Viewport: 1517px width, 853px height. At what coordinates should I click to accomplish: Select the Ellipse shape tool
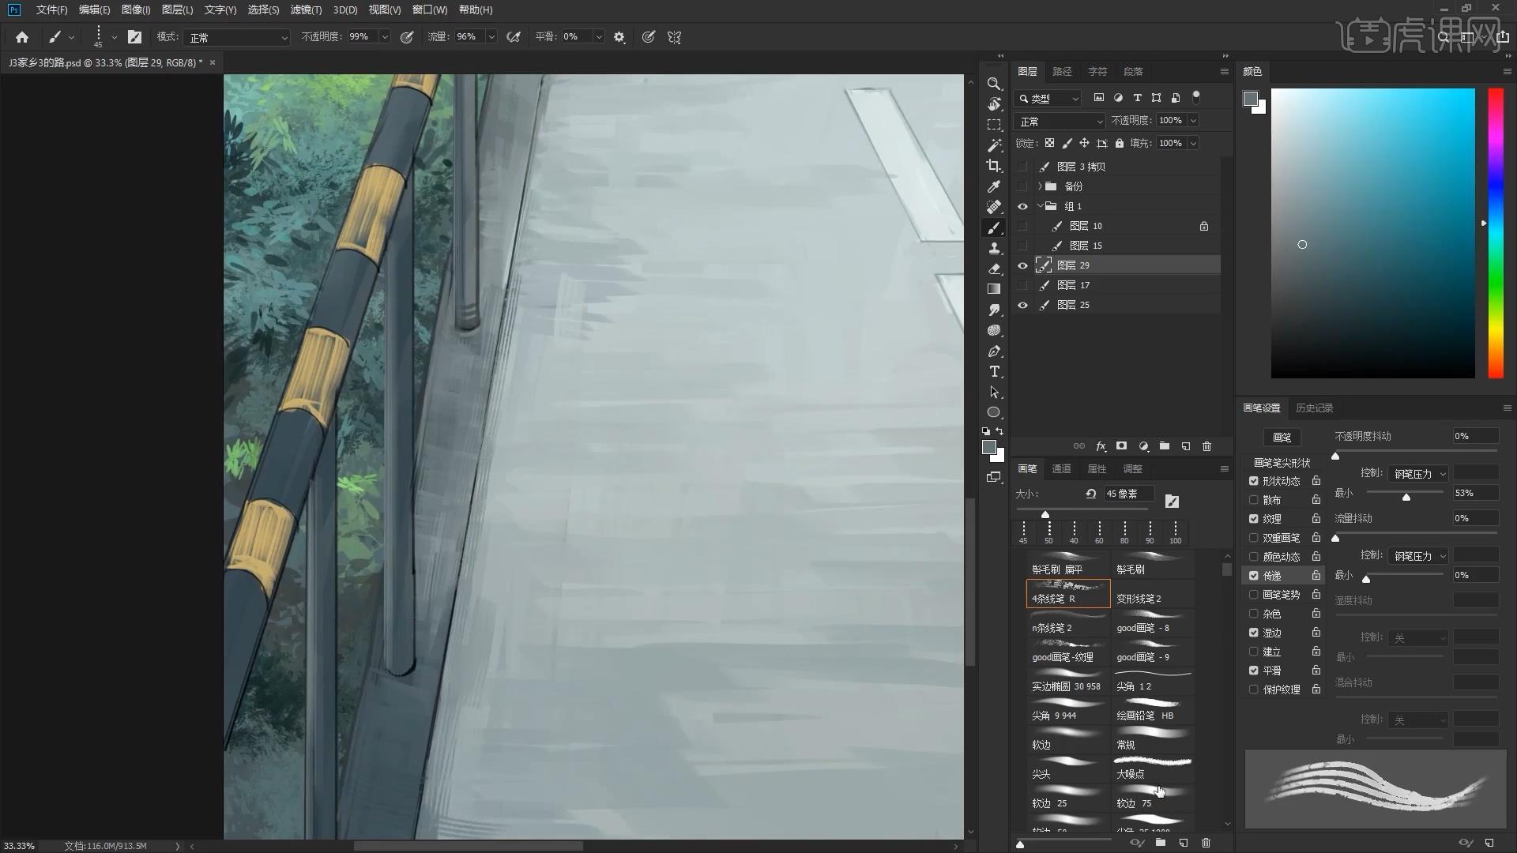coord(994,412)
